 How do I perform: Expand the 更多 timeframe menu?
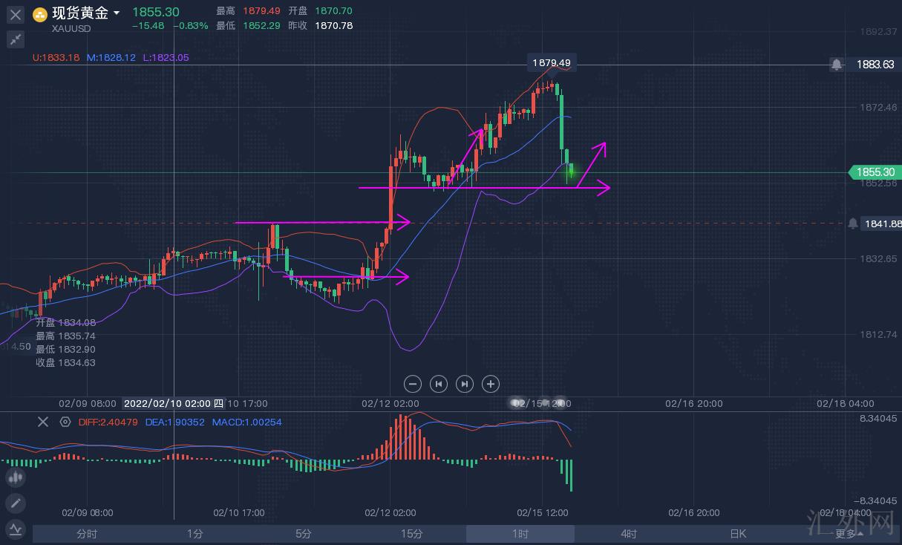click(x=846, y=534)
